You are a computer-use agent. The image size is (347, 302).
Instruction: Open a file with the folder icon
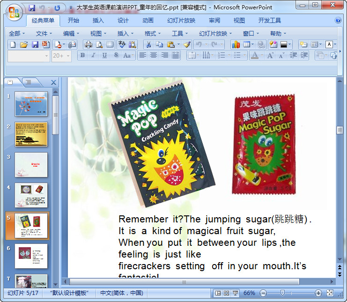(x=24, y=44)
